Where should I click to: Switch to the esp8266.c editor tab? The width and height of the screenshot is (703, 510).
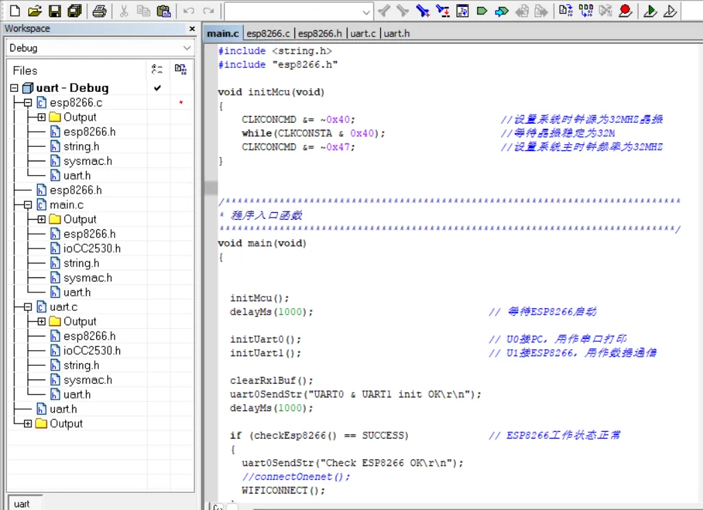[268, 34]
